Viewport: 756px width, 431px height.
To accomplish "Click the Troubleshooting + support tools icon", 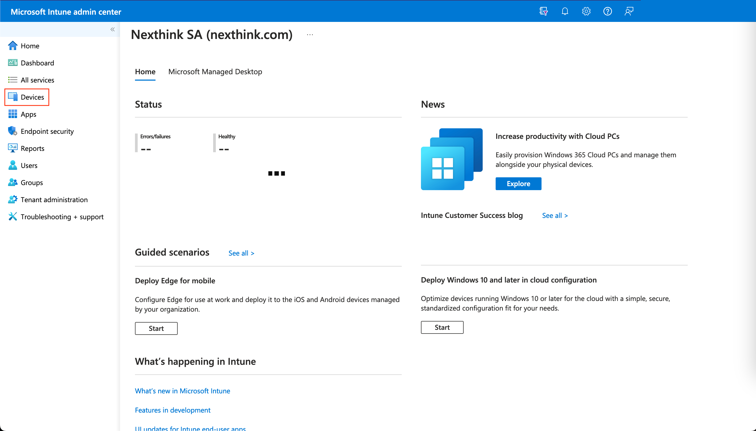I will pyautogui.click(x=13, y=217).
